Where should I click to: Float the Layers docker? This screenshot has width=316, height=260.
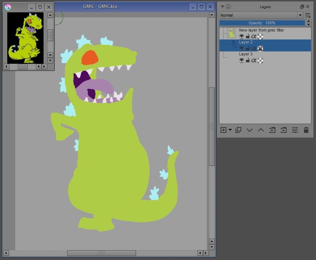tap(302, 7)
